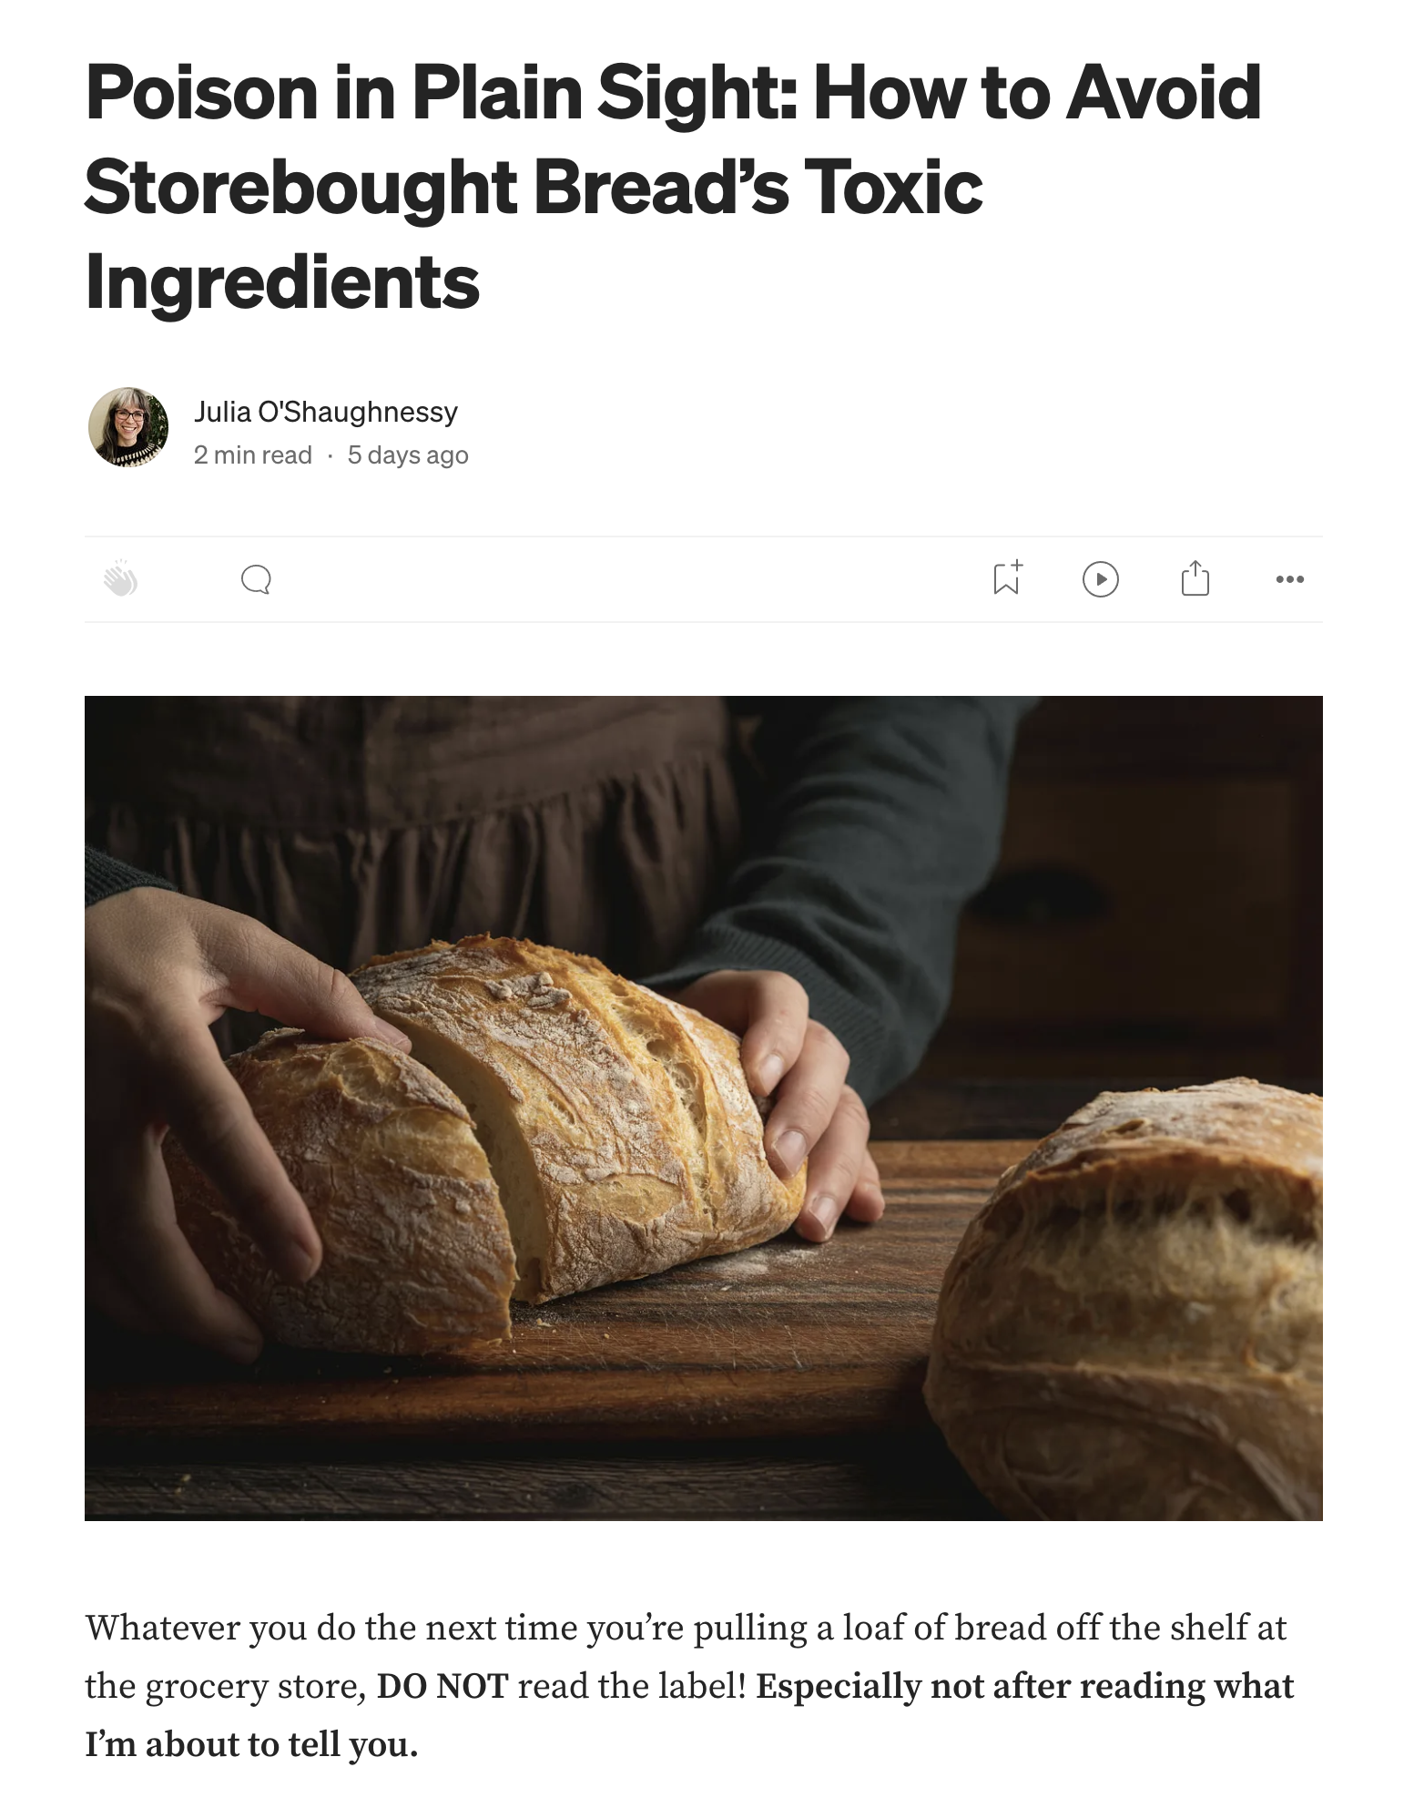Share the story using the share icon
This screenshot has height=1808, width=1414.
click(x=1195, y=578)
